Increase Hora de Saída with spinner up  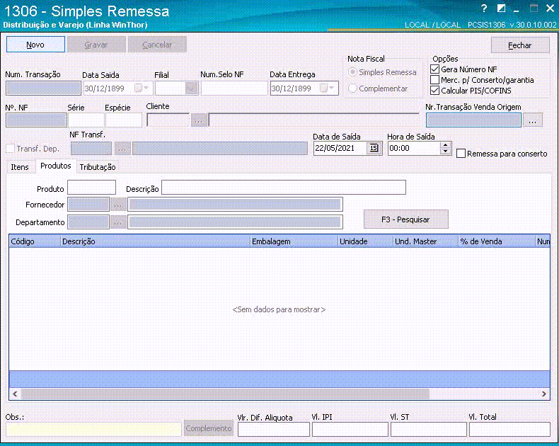click(445, 145)
